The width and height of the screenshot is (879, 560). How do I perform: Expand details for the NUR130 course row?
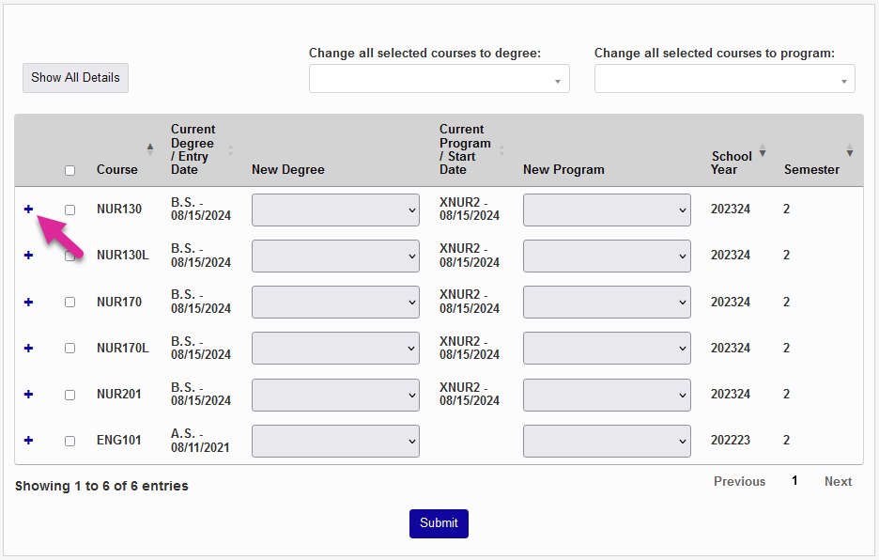click(x=27, y=210)
